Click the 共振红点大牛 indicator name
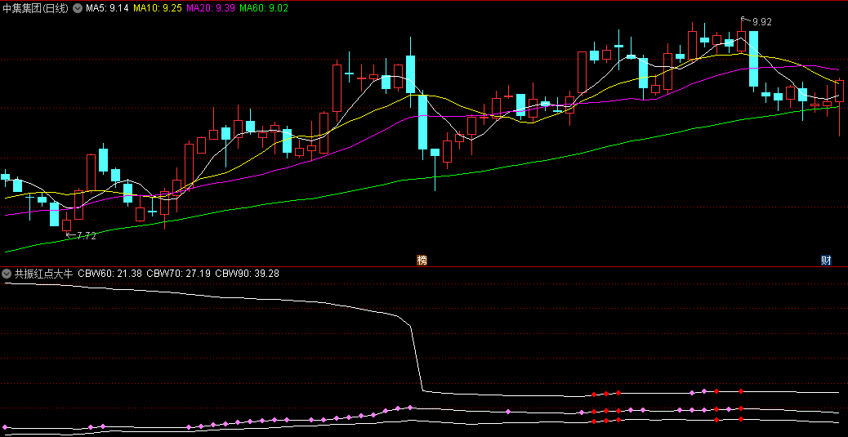The image size is (848, 437). pos(43,274)
